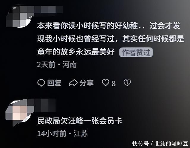Dislike the comment via broken heart icon

click(x=127, y=83)
